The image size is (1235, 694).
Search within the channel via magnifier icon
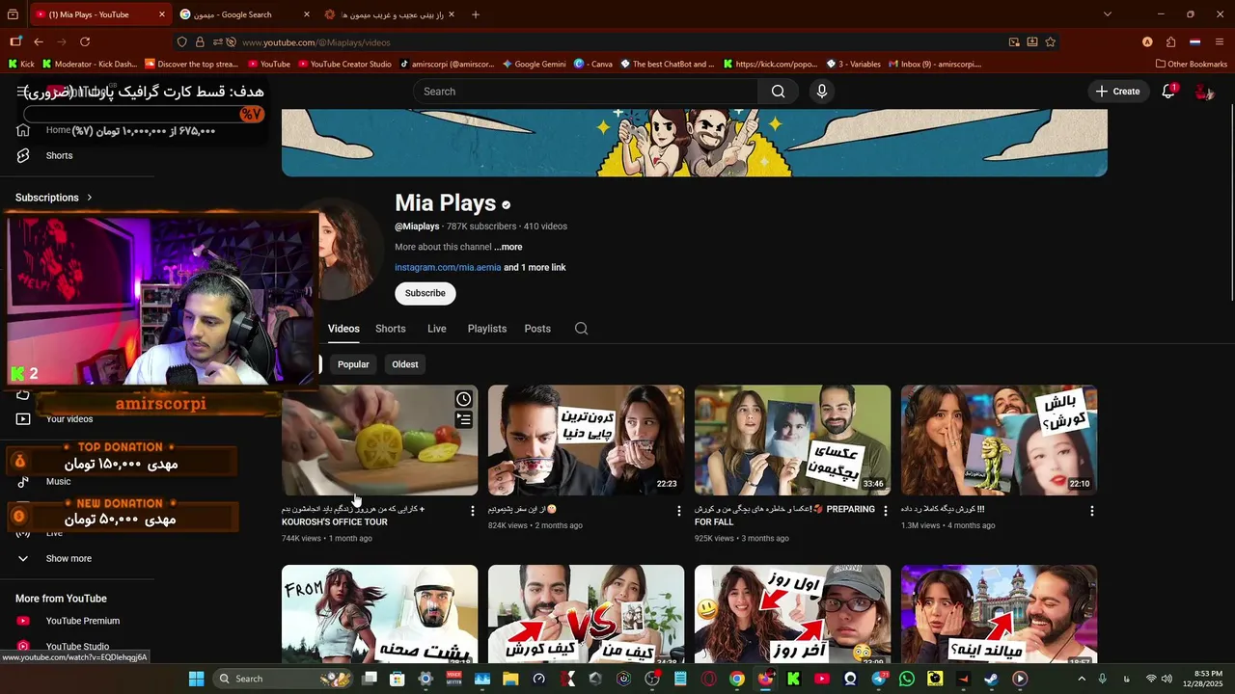click(581, 329)
